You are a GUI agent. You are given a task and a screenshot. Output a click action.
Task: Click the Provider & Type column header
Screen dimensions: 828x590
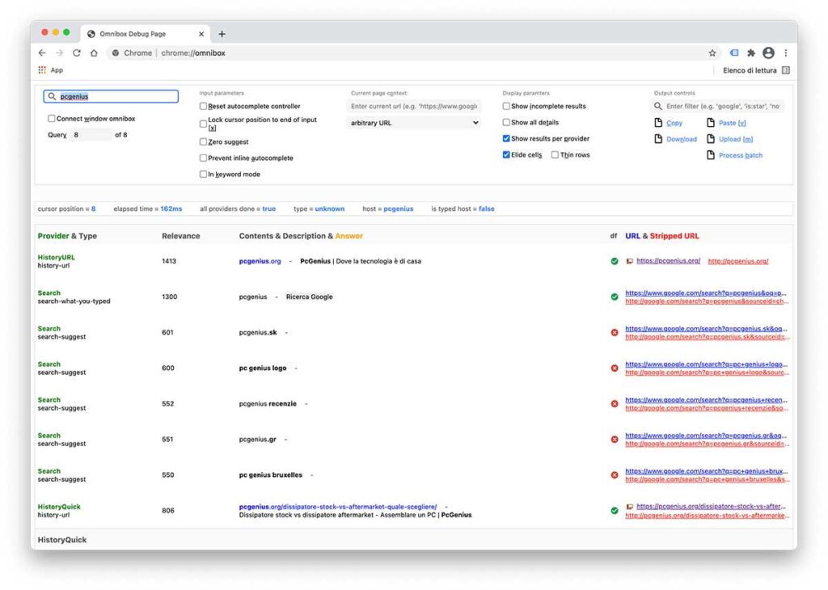67,236
